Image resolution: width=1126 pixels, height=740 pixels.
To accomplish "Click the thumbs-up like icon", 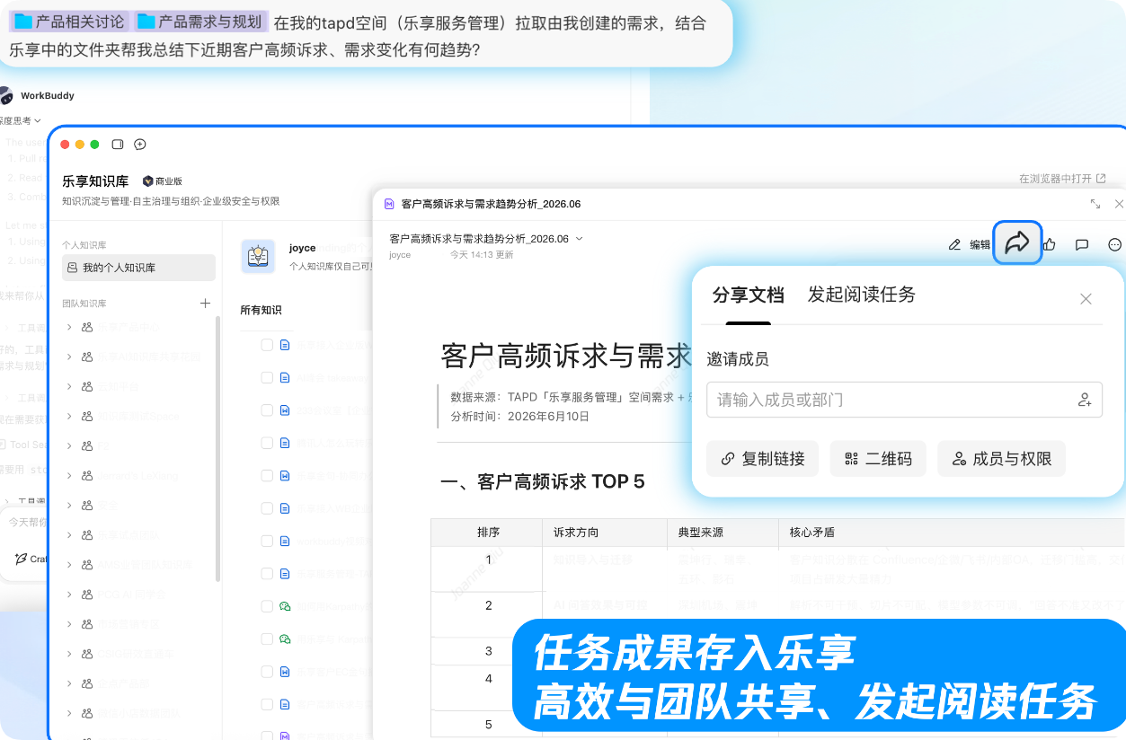I will 1049,244.
